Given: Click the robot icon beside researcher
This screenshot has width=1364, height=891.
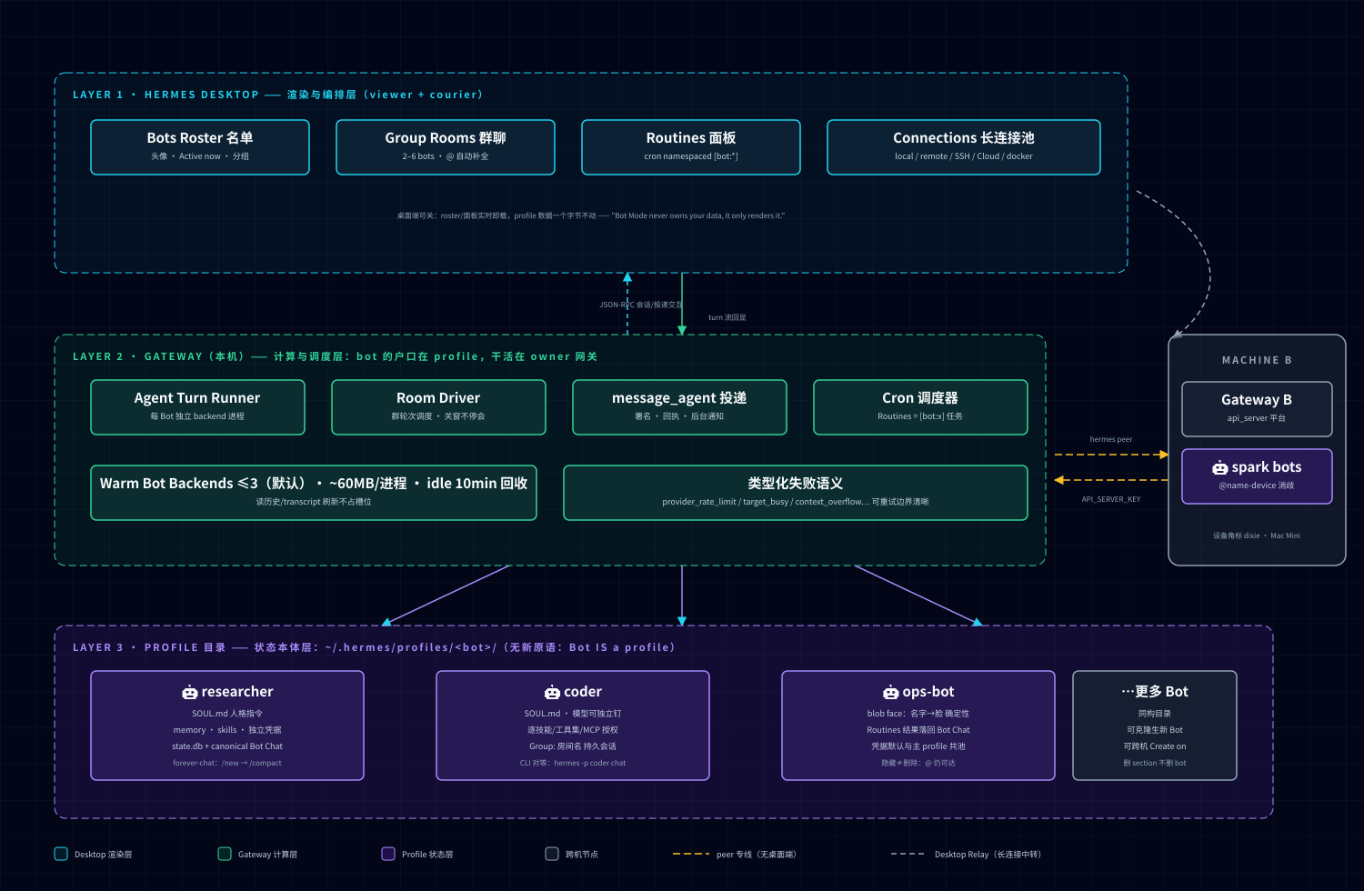Looking at the screenshot, I should [x=190, y=693].
